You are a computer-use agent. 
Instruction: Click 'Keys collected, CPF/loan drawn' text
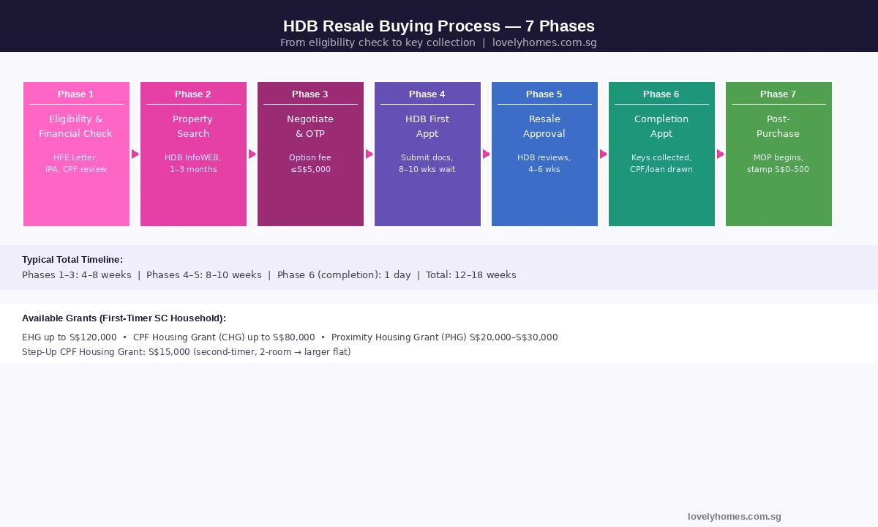(x=661, y=163)
